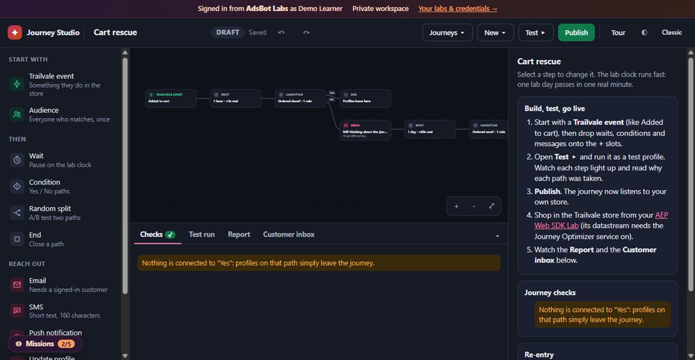
Task: Collapse the bottom panel with the small arrow
Action: 498,236
